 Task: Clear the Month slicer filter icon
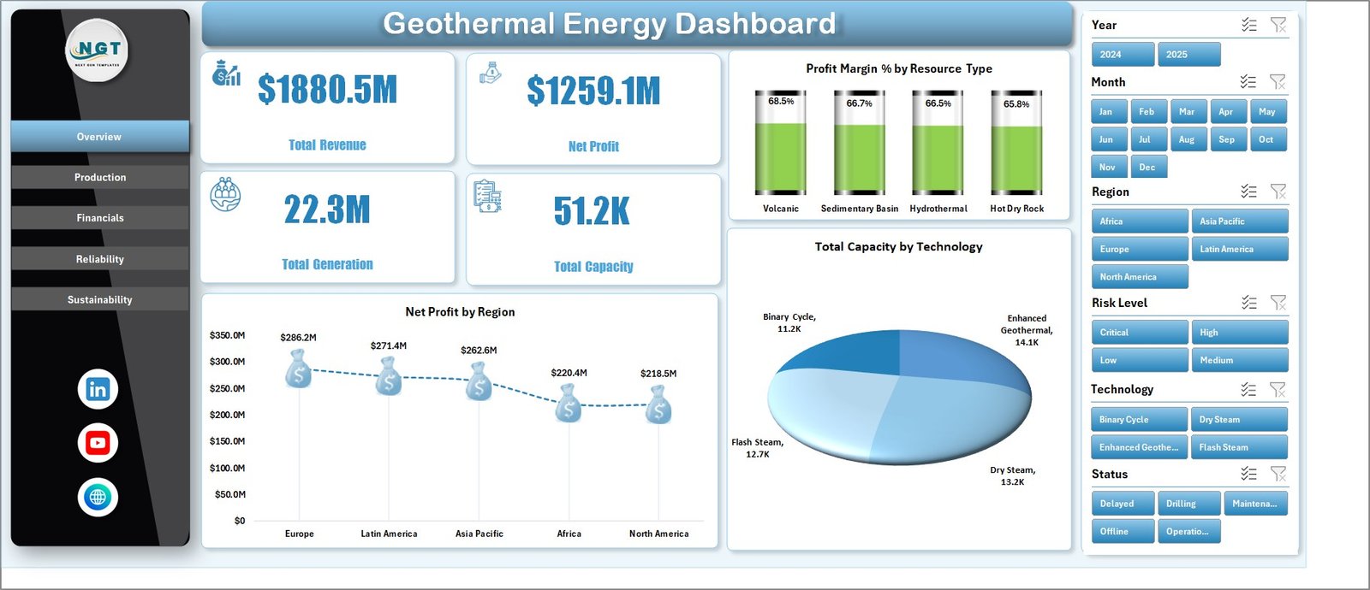click(x=1278, y=82)
